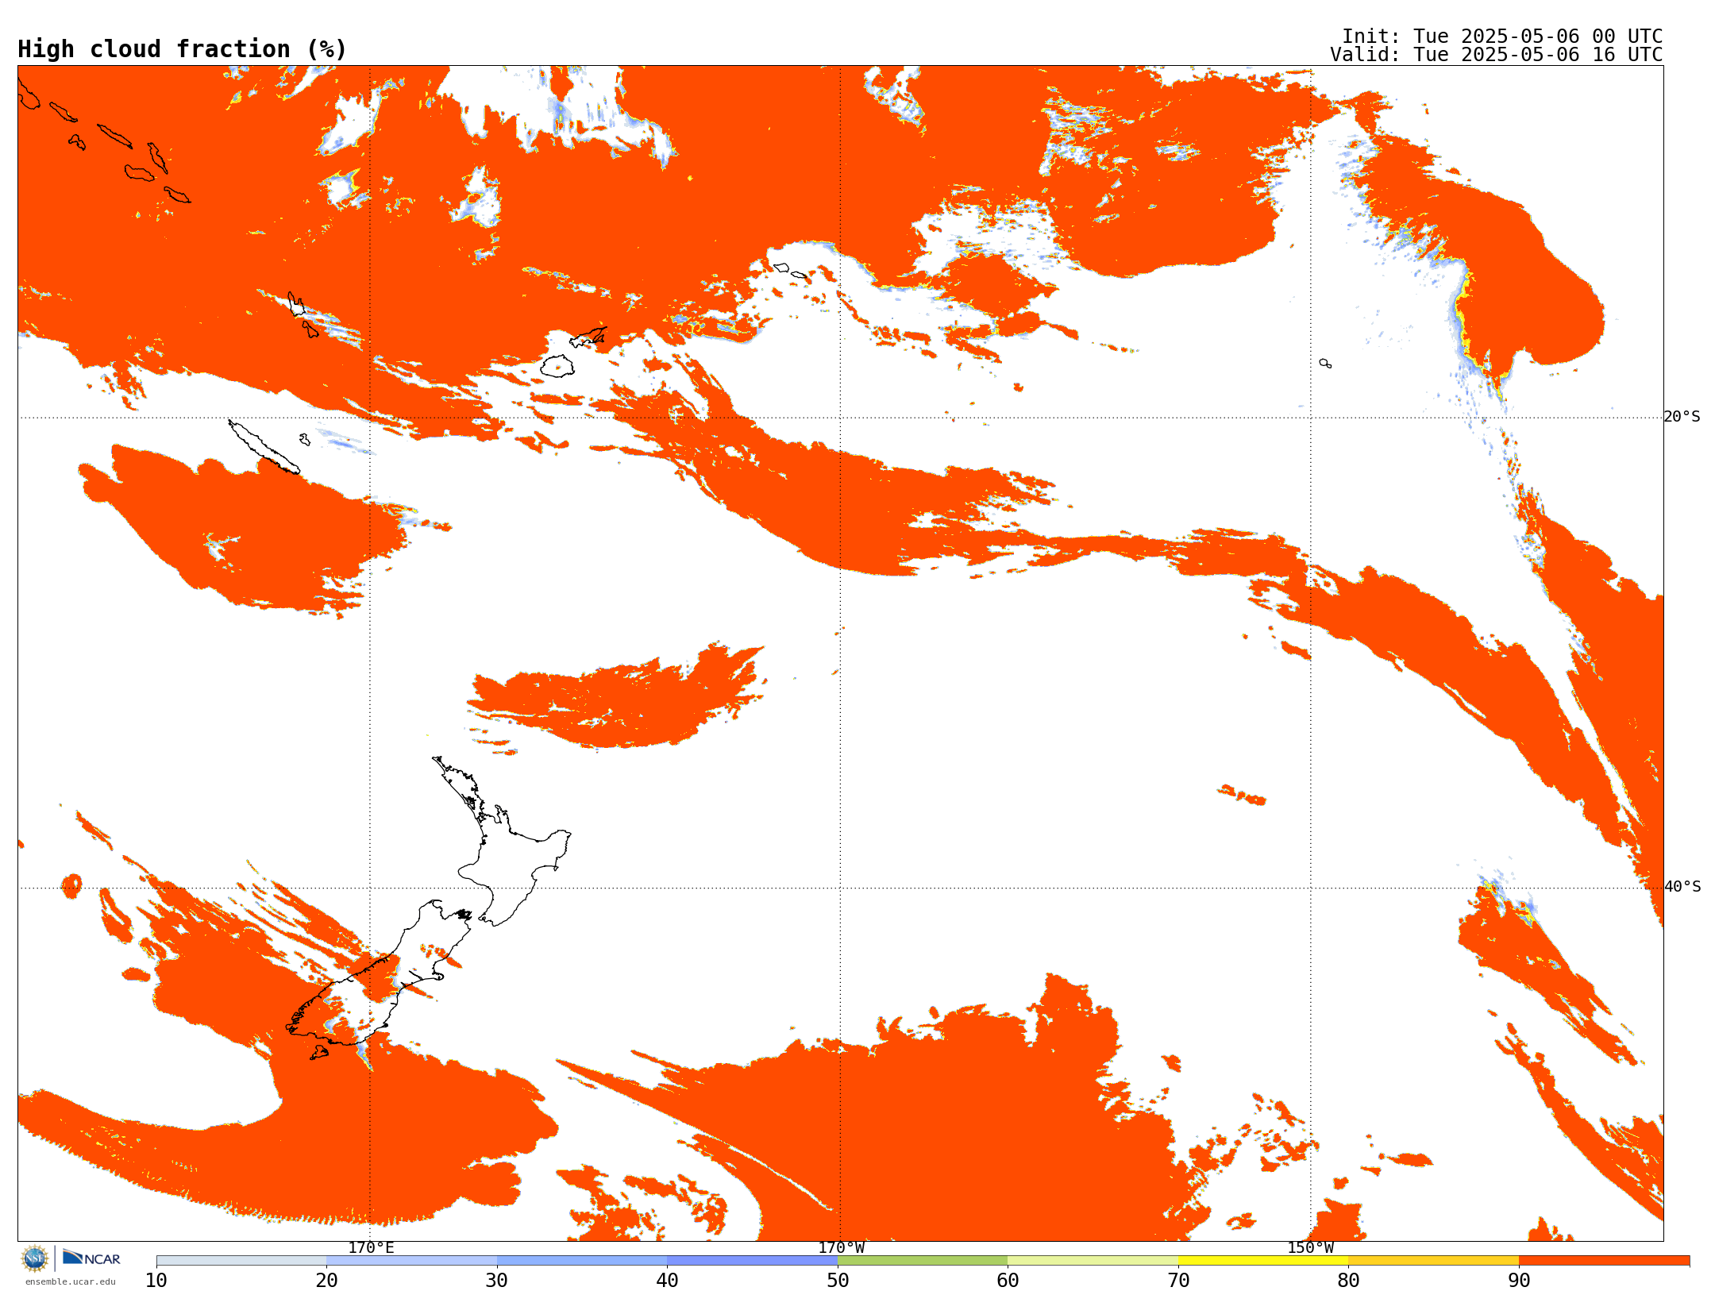
Task: Click the 90+ orange-red colorbar segment
Action: [x=1605, y=1261]
